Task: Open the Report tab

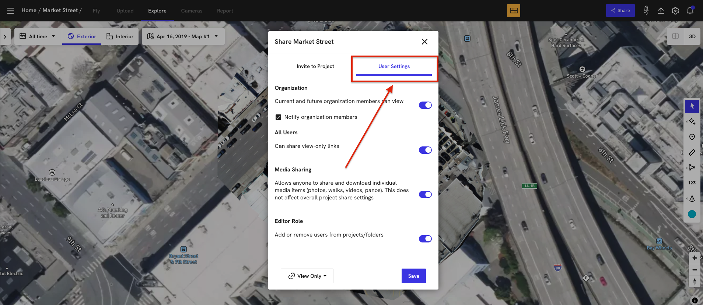Action: coord(225,11)
